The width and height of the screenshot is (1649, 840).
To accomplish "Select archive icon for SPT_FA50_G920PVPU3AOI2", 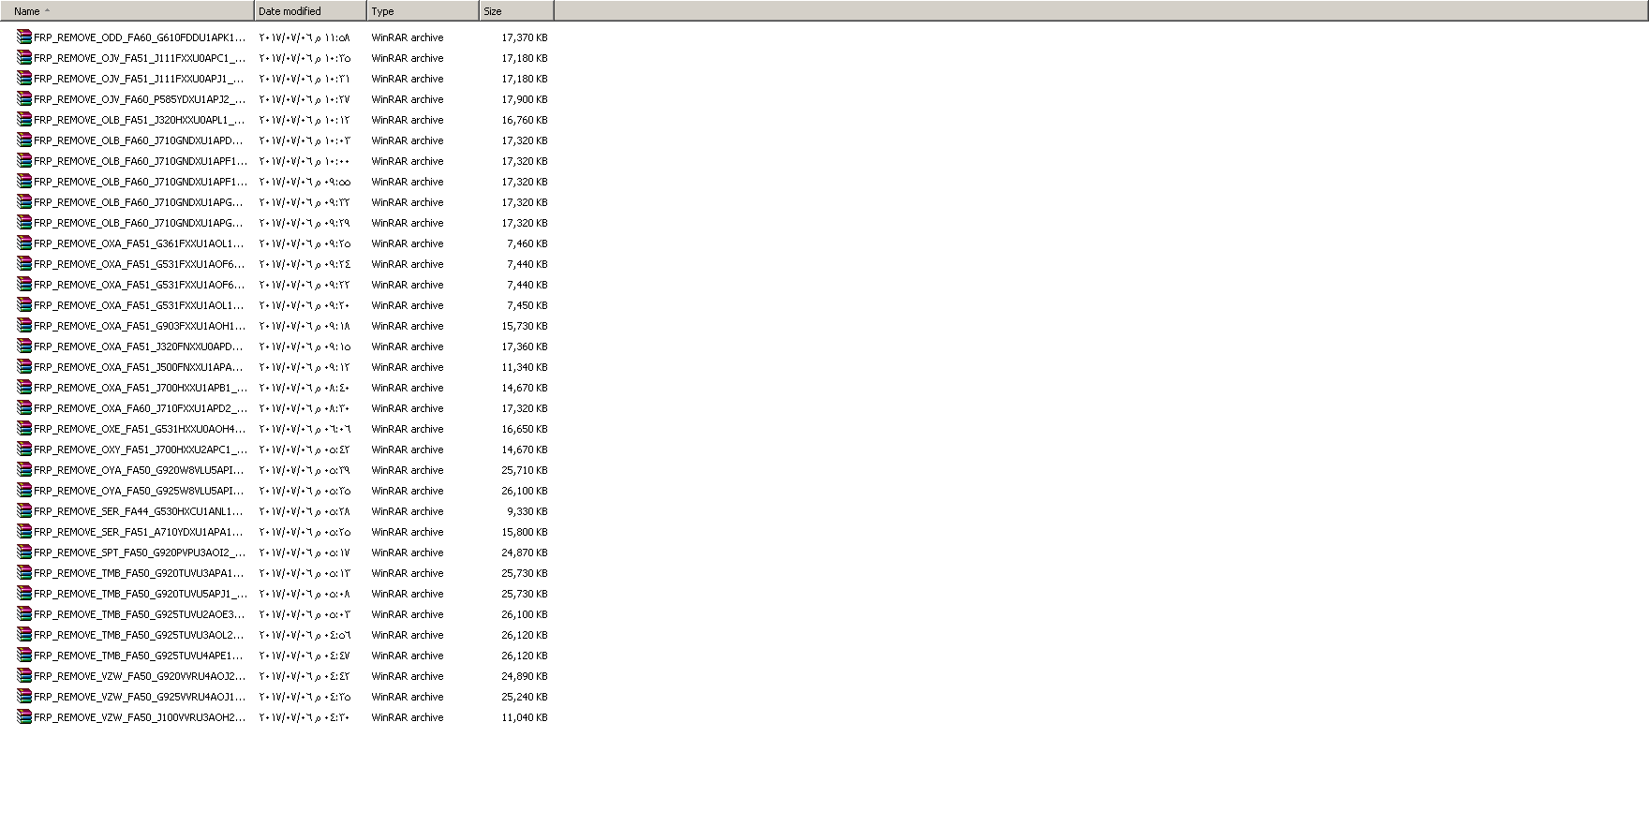I will 24,553.
